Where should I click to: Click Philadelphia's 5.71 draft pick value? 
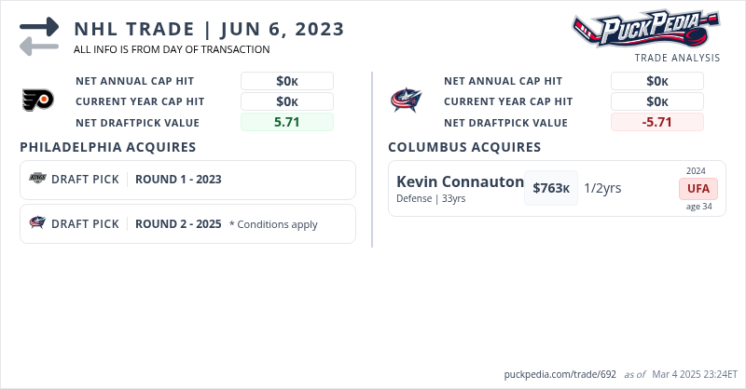pyautogui.click(x=286, y=122)
